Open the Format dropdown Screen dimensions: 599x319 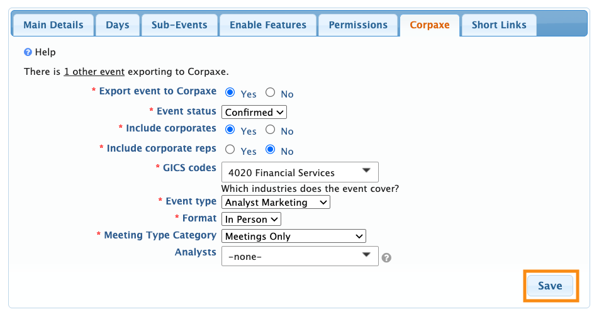(x=251, y=220)
